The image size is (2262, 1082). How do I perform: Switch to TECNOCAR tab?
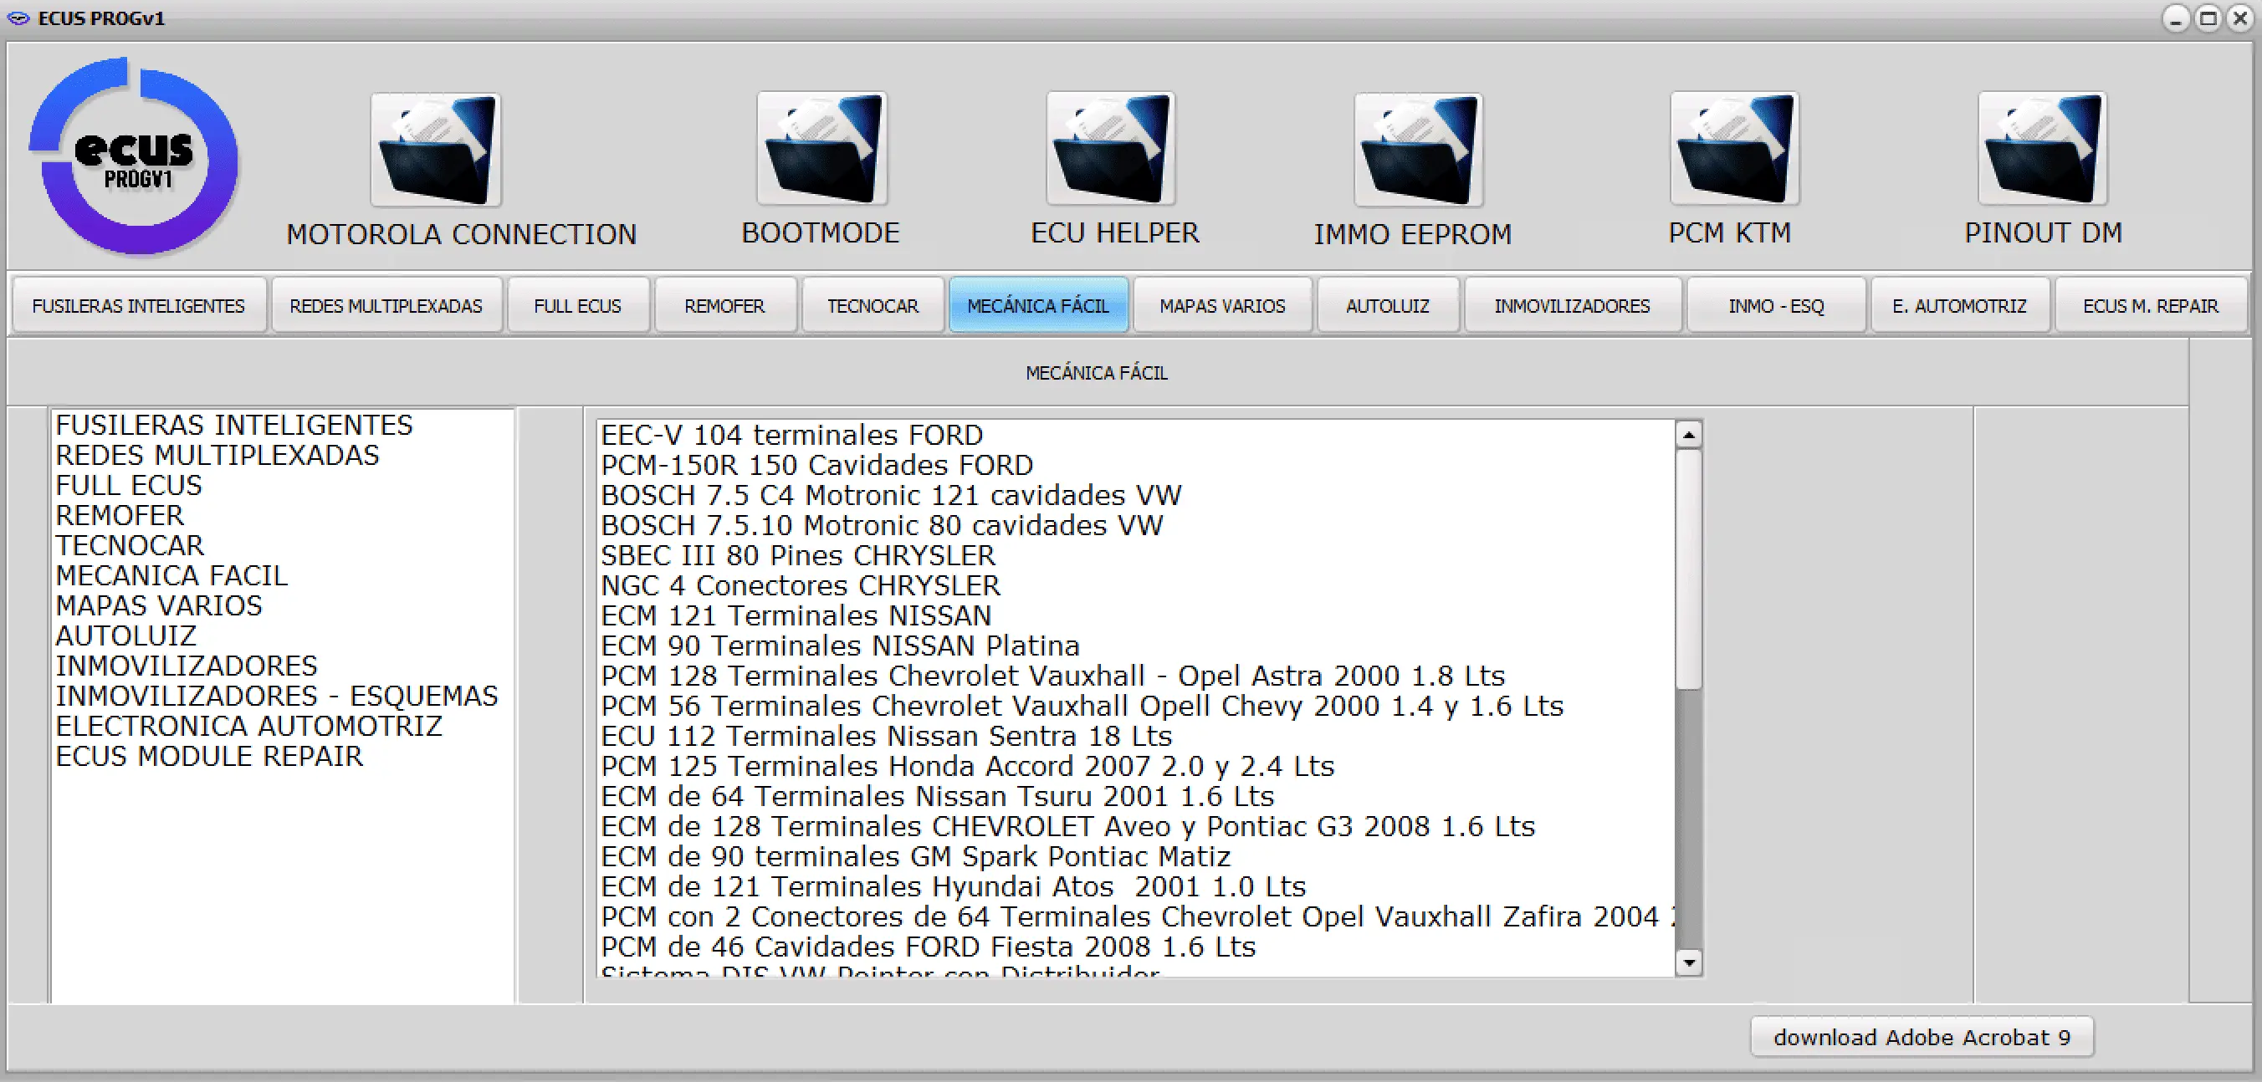873,305
